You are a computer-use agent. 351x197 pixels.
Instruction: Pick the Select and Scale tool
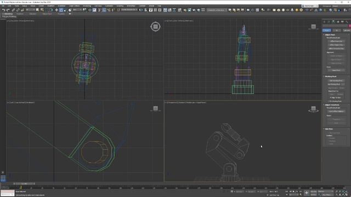[x=65, y=10]
